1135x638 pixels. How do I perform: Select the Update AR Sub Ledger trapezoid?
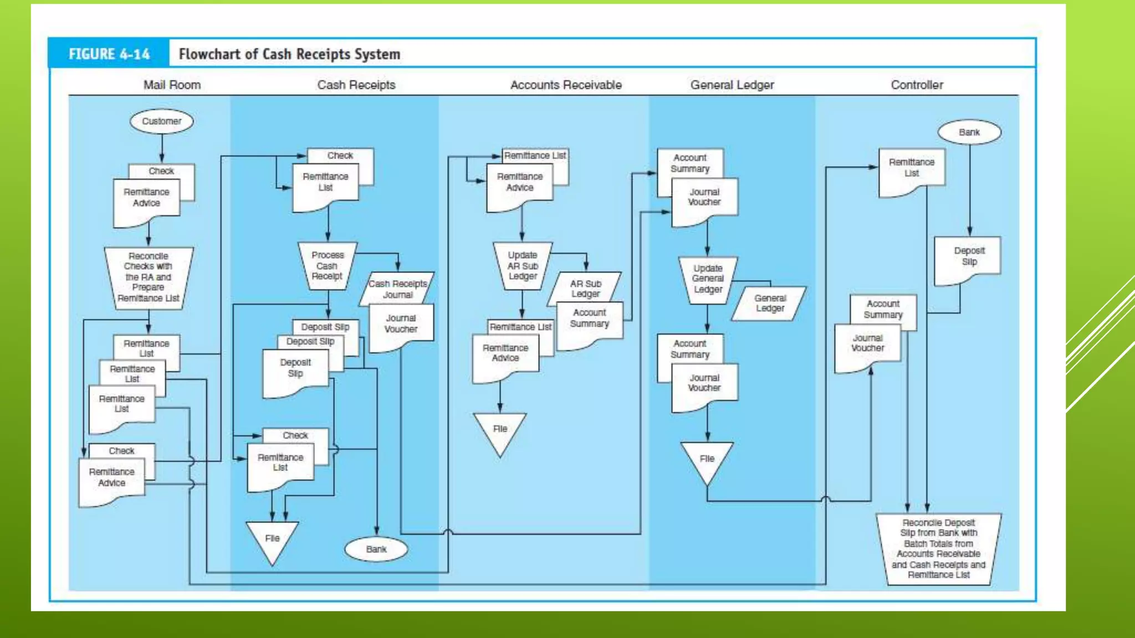(x=522, y=266)
